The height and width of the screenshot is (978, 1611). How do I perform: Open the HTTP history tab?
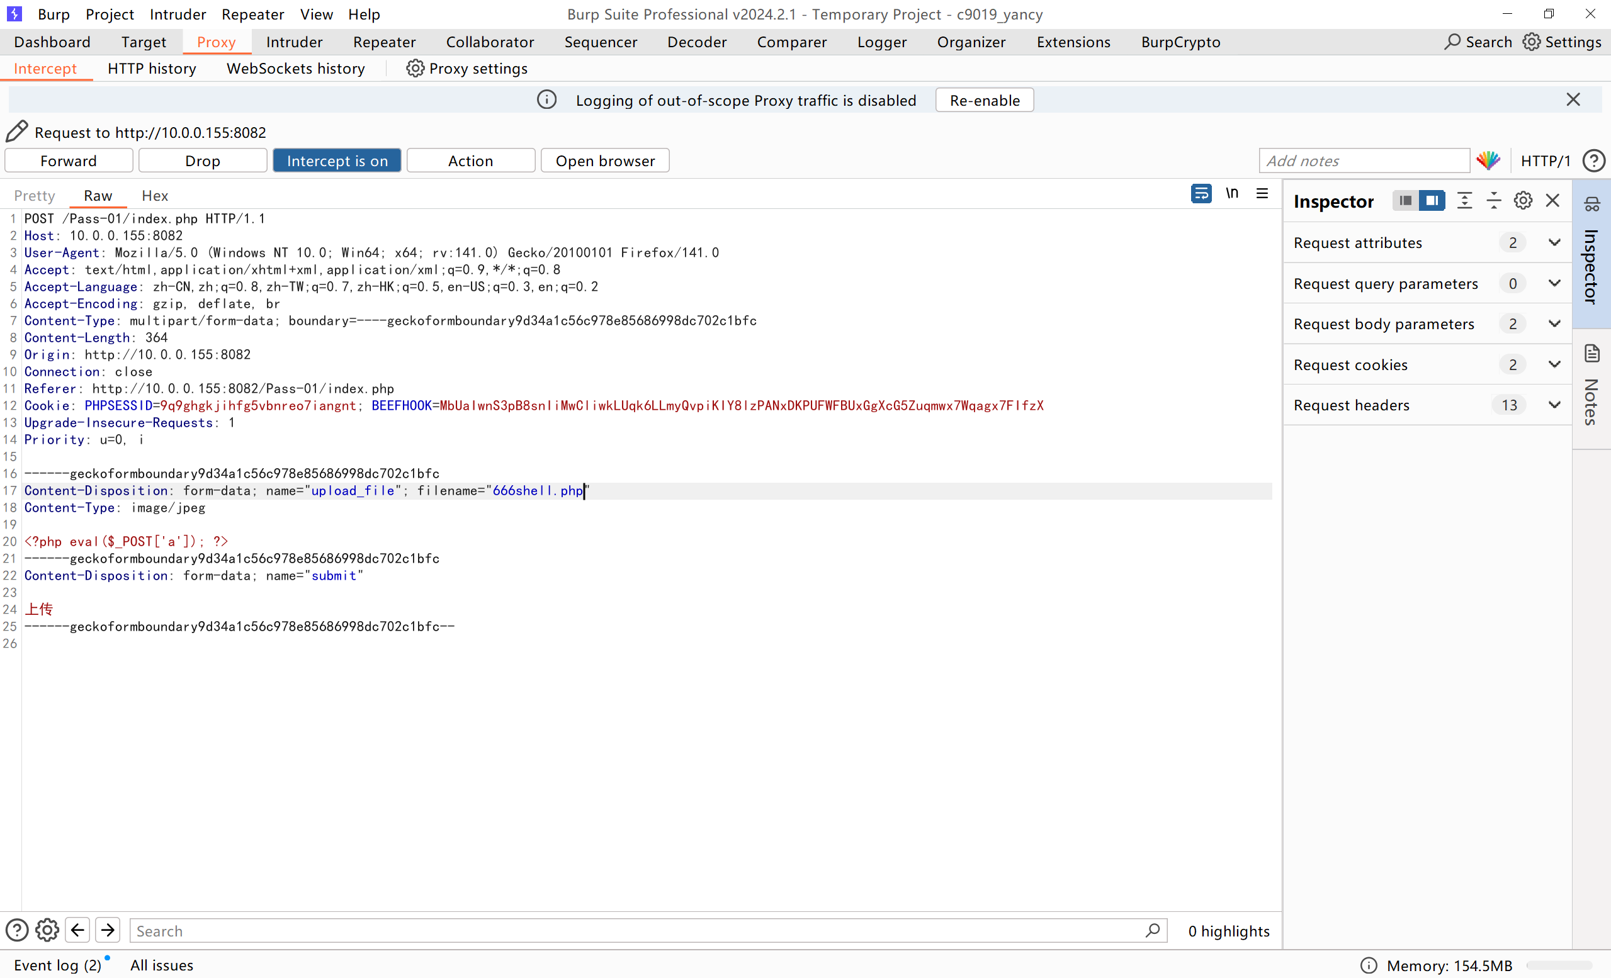(x=152, y=69)
